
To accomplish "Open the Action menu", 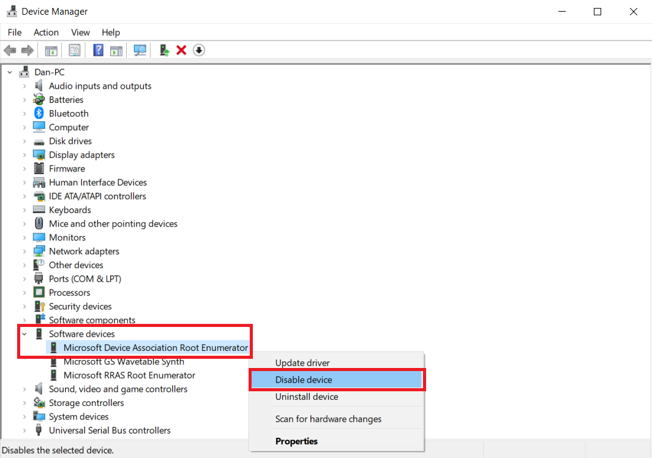I will pos(46,32).
